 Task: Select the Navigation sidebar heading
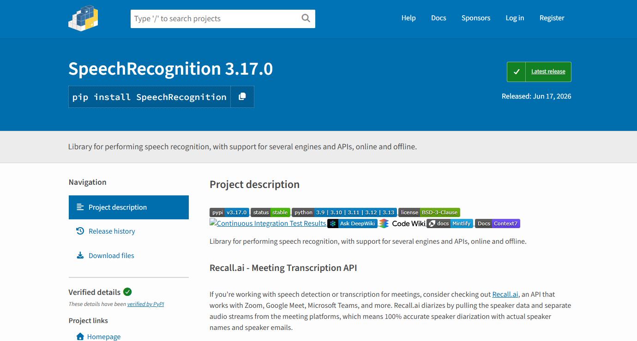(x=88, y=182)
